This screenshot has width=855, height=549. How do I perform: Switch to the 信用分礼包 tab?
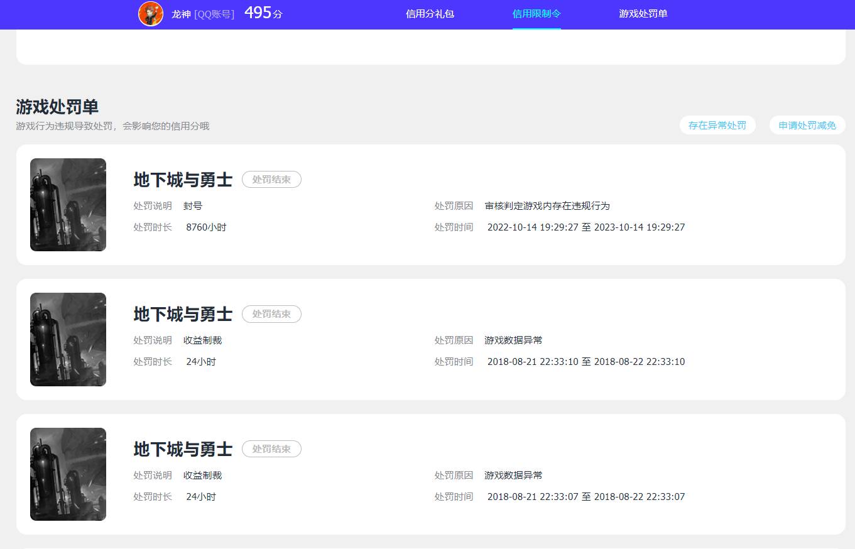point(430,13)
